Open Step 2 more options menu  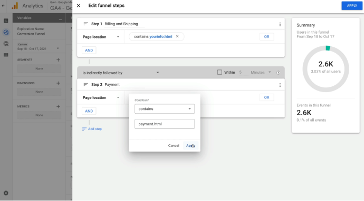tap(280, 85)
